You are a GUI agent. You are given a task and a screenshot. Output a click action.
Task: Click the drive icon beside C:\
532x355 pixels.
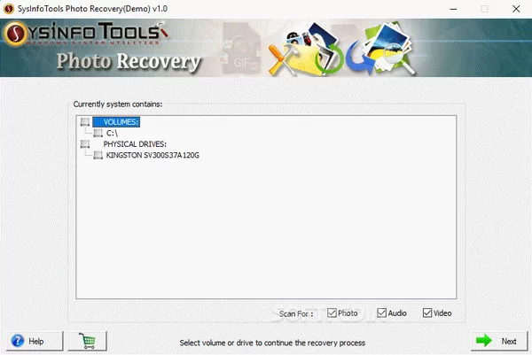(98, 133)
